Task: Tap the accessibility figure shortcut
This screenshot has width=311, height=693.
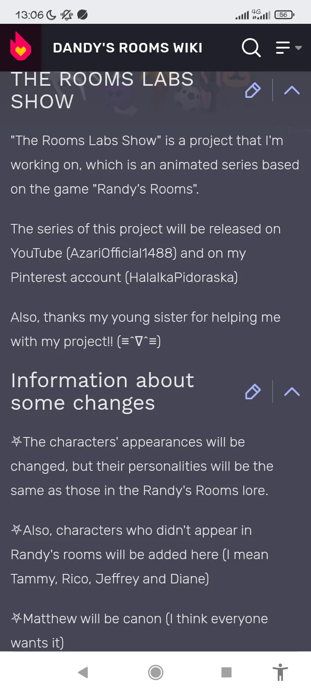Action: 280,672
